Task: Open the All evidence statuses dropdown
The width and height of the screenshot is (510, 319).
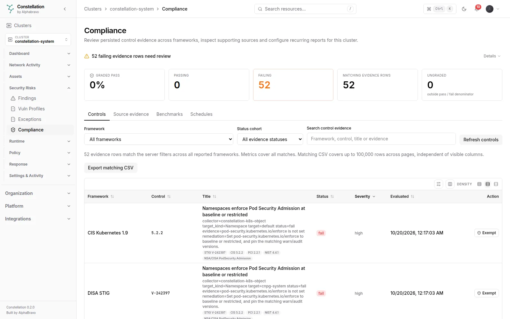Action: point(270,139)
